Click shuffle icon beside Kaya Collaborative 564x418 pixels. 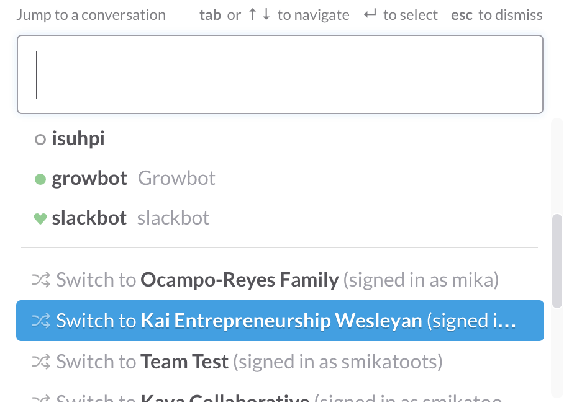coord(40,399)
